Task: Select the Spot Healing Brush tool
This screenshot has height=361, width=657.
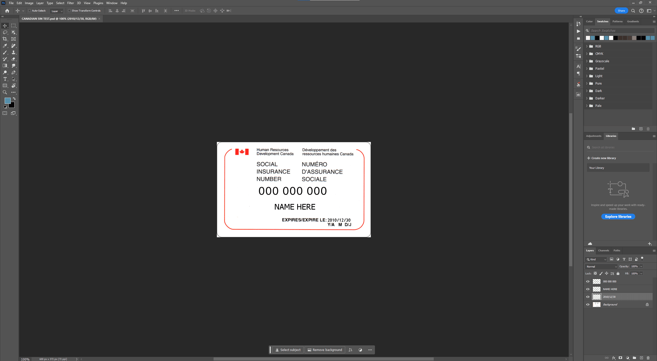Action: (13, 46)
